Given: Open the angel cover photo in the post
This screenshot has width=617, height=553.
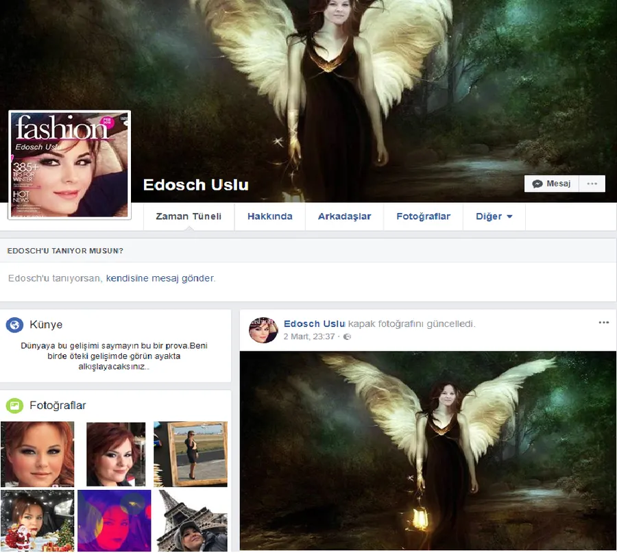Looking at the screenshot, I should point(428,450).
